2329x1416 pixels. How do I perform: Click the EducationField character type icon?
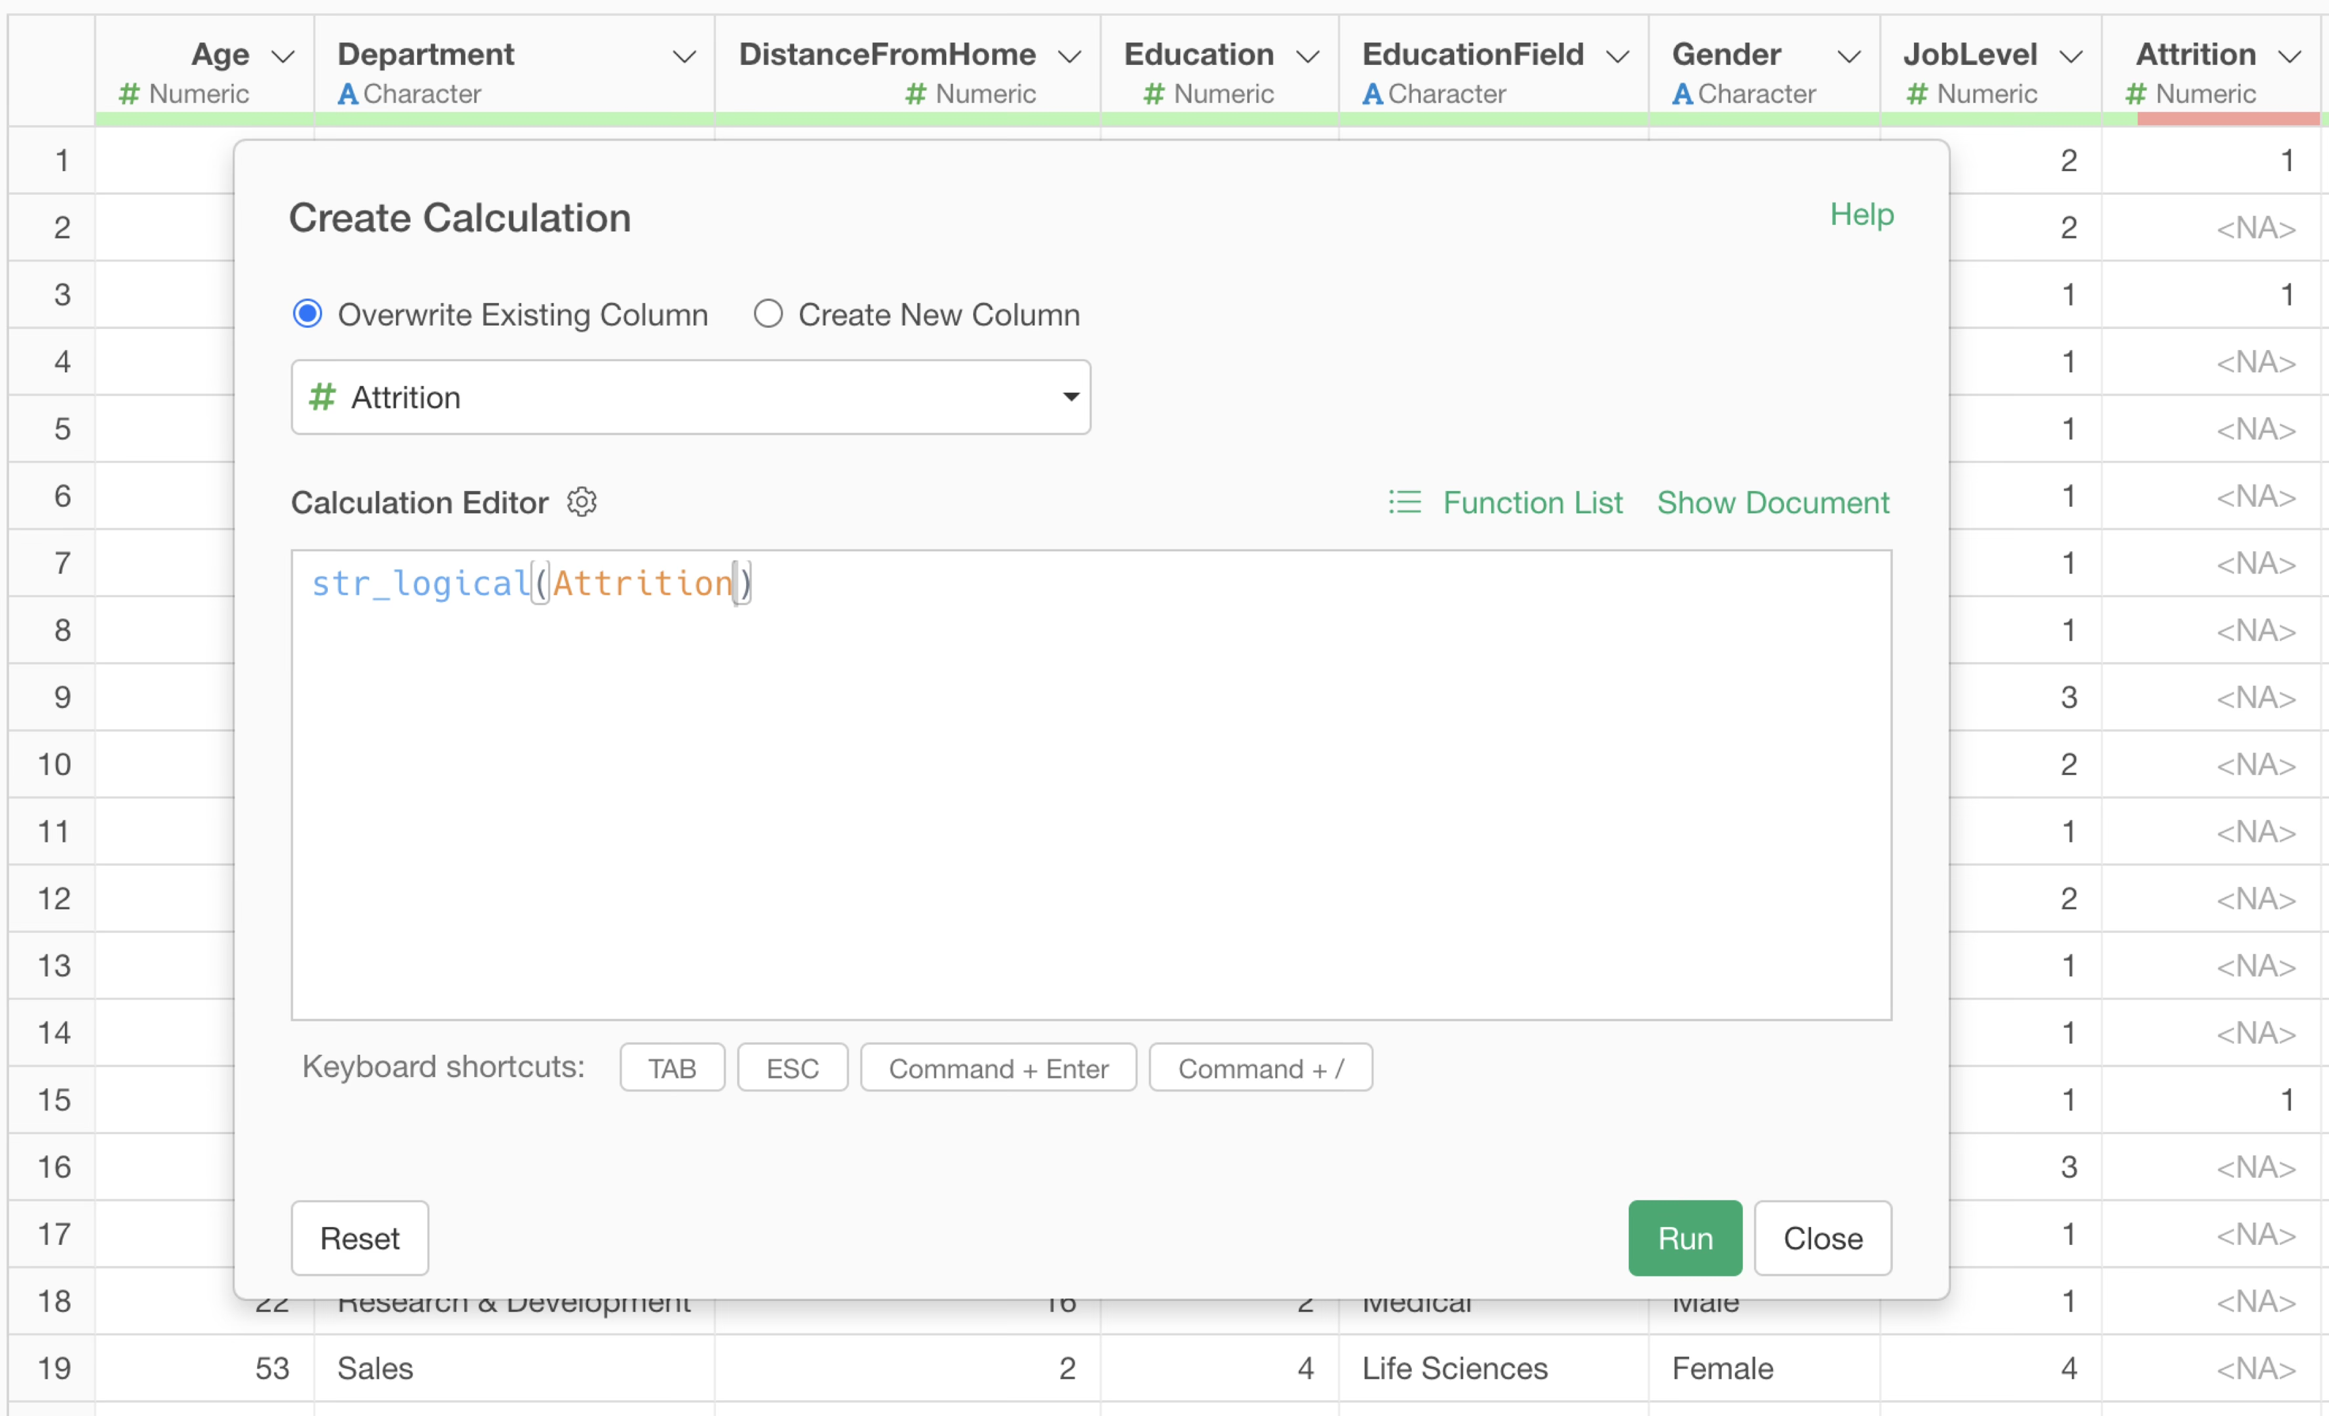1372,94
